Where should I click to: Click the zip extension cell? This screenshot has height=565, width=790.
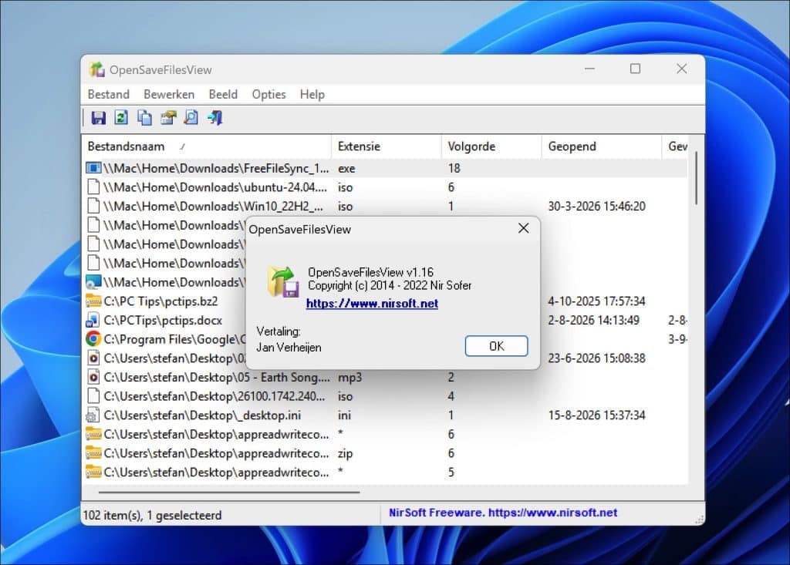(345, 453)
